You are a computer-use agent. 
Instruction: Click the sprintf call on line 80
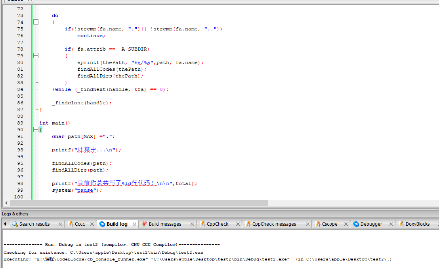pyautogui.click(x=140, y=62)
